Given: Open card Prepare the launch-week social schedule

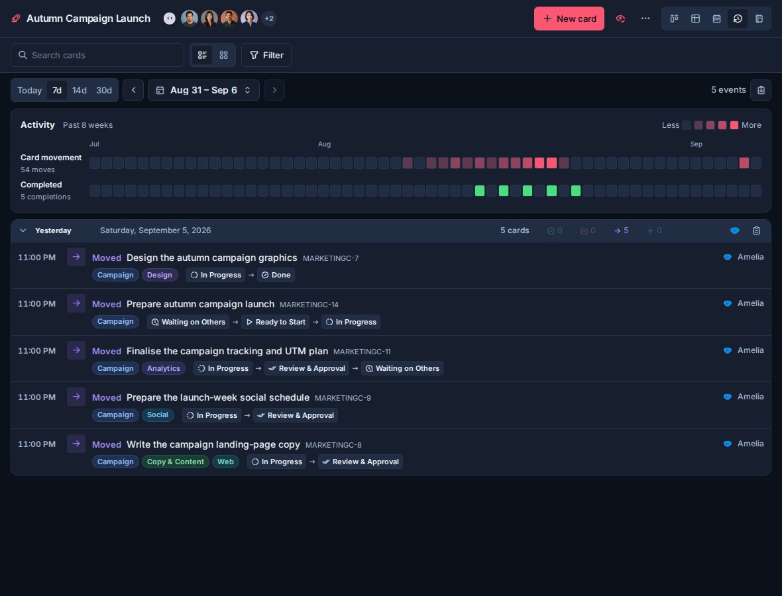Looking at the screenshot, I should (218, 397).
